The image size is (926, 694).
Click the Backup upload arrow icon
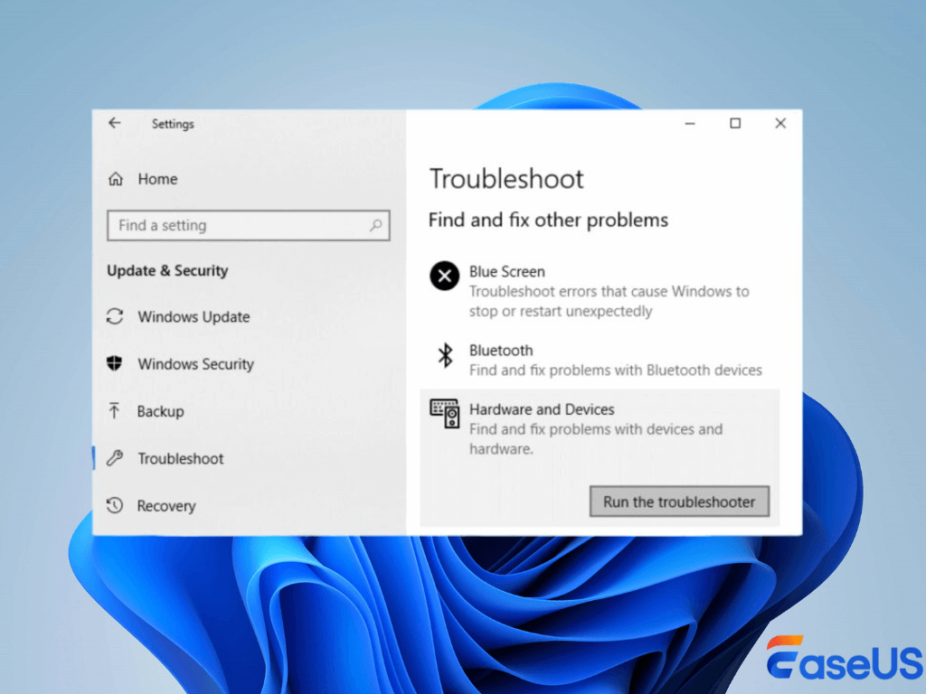tap(114, 410)
